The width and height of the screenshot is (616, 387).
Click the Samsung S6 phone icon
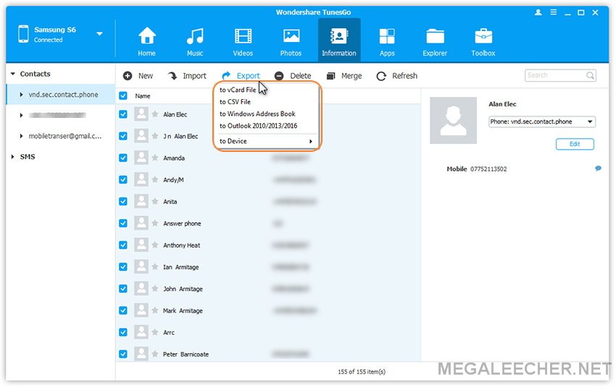click(23, 34)
